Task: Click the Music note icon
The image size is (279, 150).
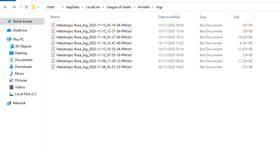Action: [11, 74]
